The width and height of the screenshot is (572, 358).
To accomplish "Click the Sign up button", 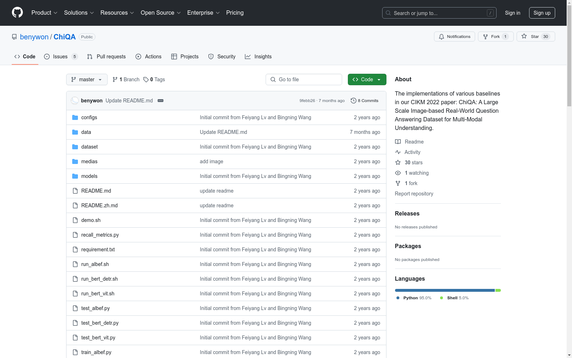I will 542,13.
